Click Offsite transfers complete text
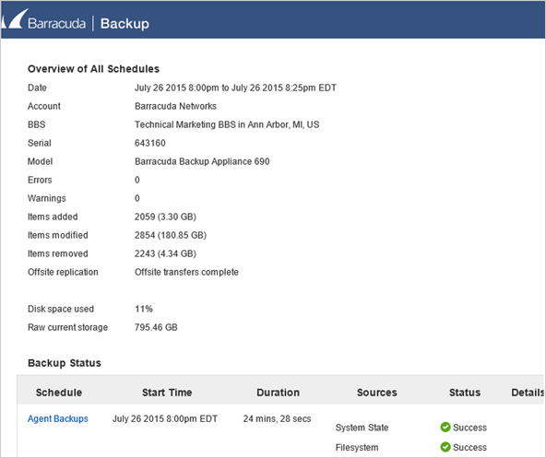 186,272
